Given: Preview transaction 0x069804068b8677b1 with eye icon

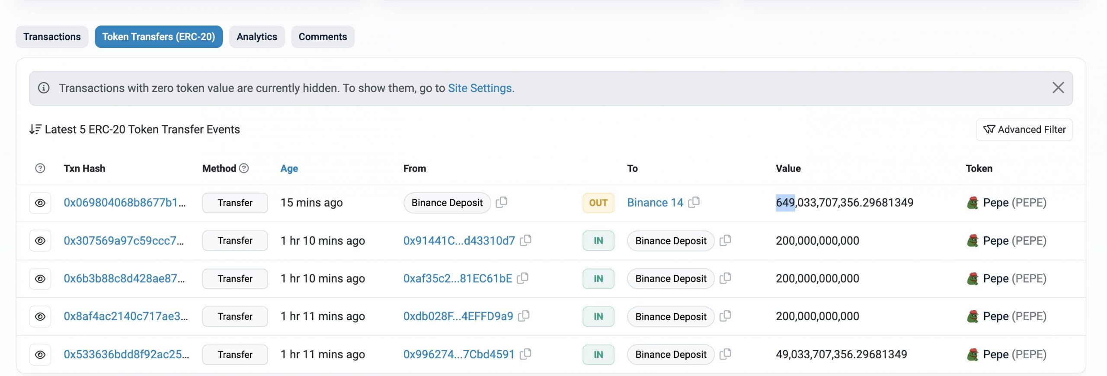Looking at the screenshot, I should pos(40,203).
